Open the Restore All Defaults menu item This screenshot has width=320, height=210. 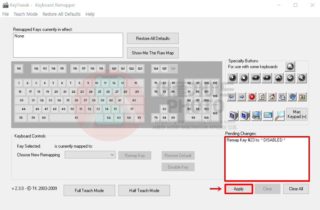coord(61,14)
